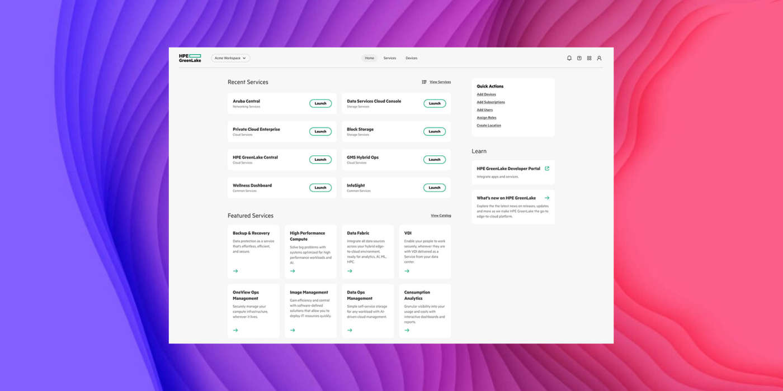Click the Aruba Central service name

[246, 101]
